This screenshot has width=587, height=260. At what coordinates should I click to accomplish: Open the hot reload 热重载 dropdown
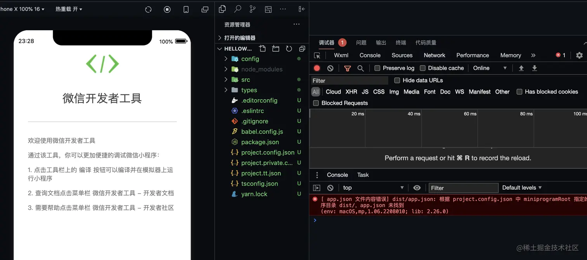click(x=69, y=9)
